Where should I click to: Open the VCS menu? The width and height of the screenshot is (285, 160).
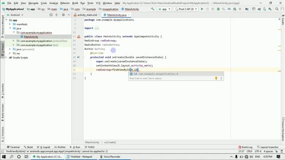pos(98,3)
